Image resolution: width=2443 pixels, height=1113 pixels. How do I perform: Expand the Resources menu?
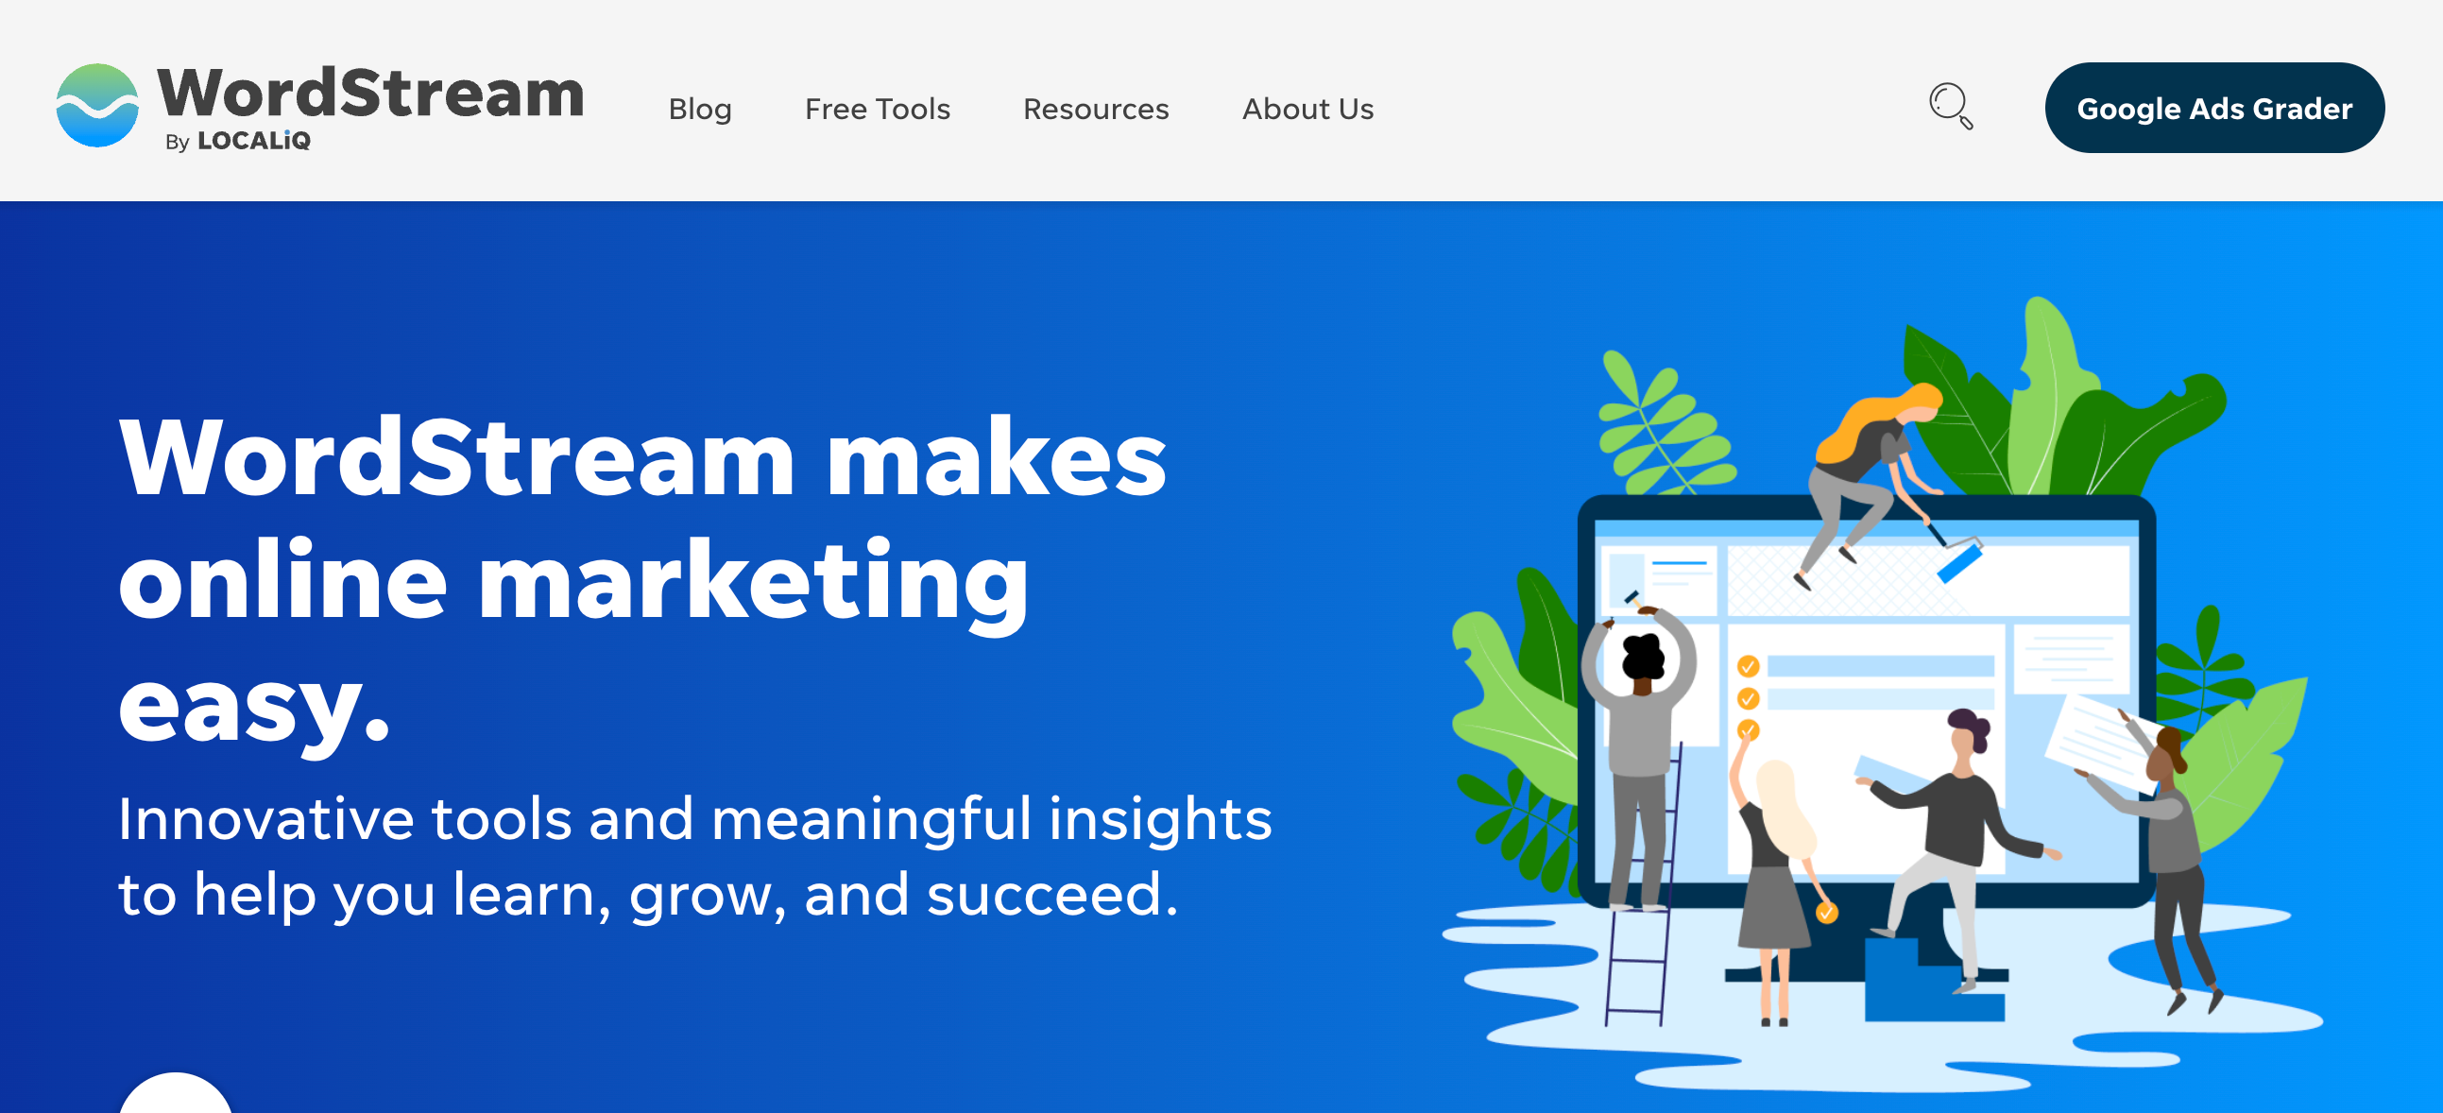pyautogui.click(x=1095, y=109)
